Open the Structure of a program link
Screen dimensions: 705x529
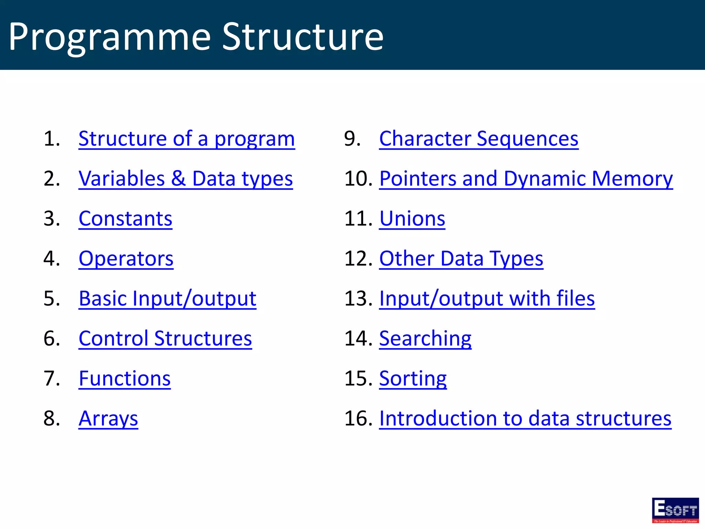187,139
